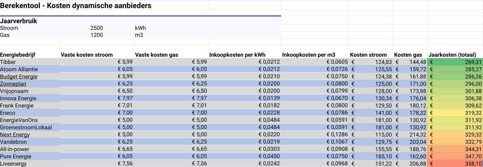Select the 'Kosten stroom' column header
Screen dimensions: 483x167
point(368,55)
